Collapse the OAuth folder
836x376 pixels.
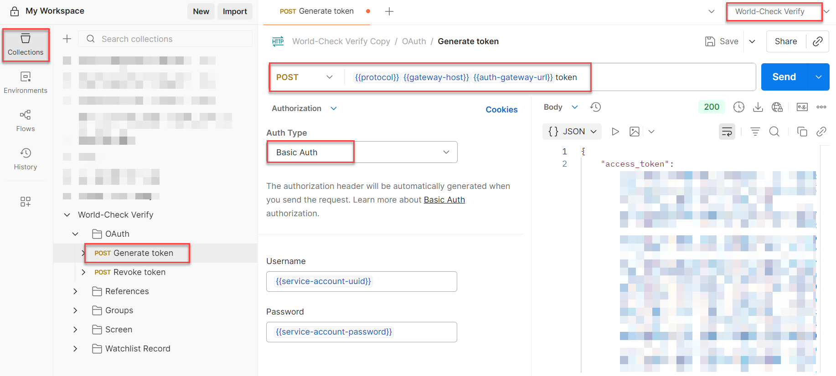point(75,234)
